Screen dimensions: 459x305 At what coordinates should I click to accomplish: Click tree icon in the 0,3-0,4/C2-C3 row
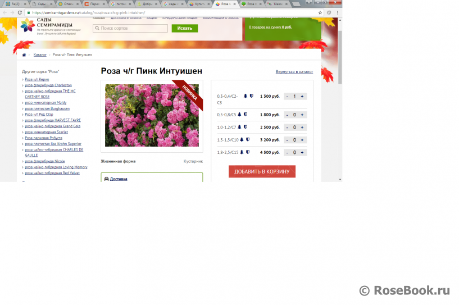tap(246, 96)
